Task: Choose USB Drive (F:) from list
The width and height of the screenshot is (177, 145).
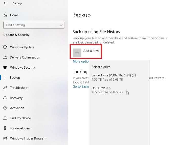Action: point(107,90)
